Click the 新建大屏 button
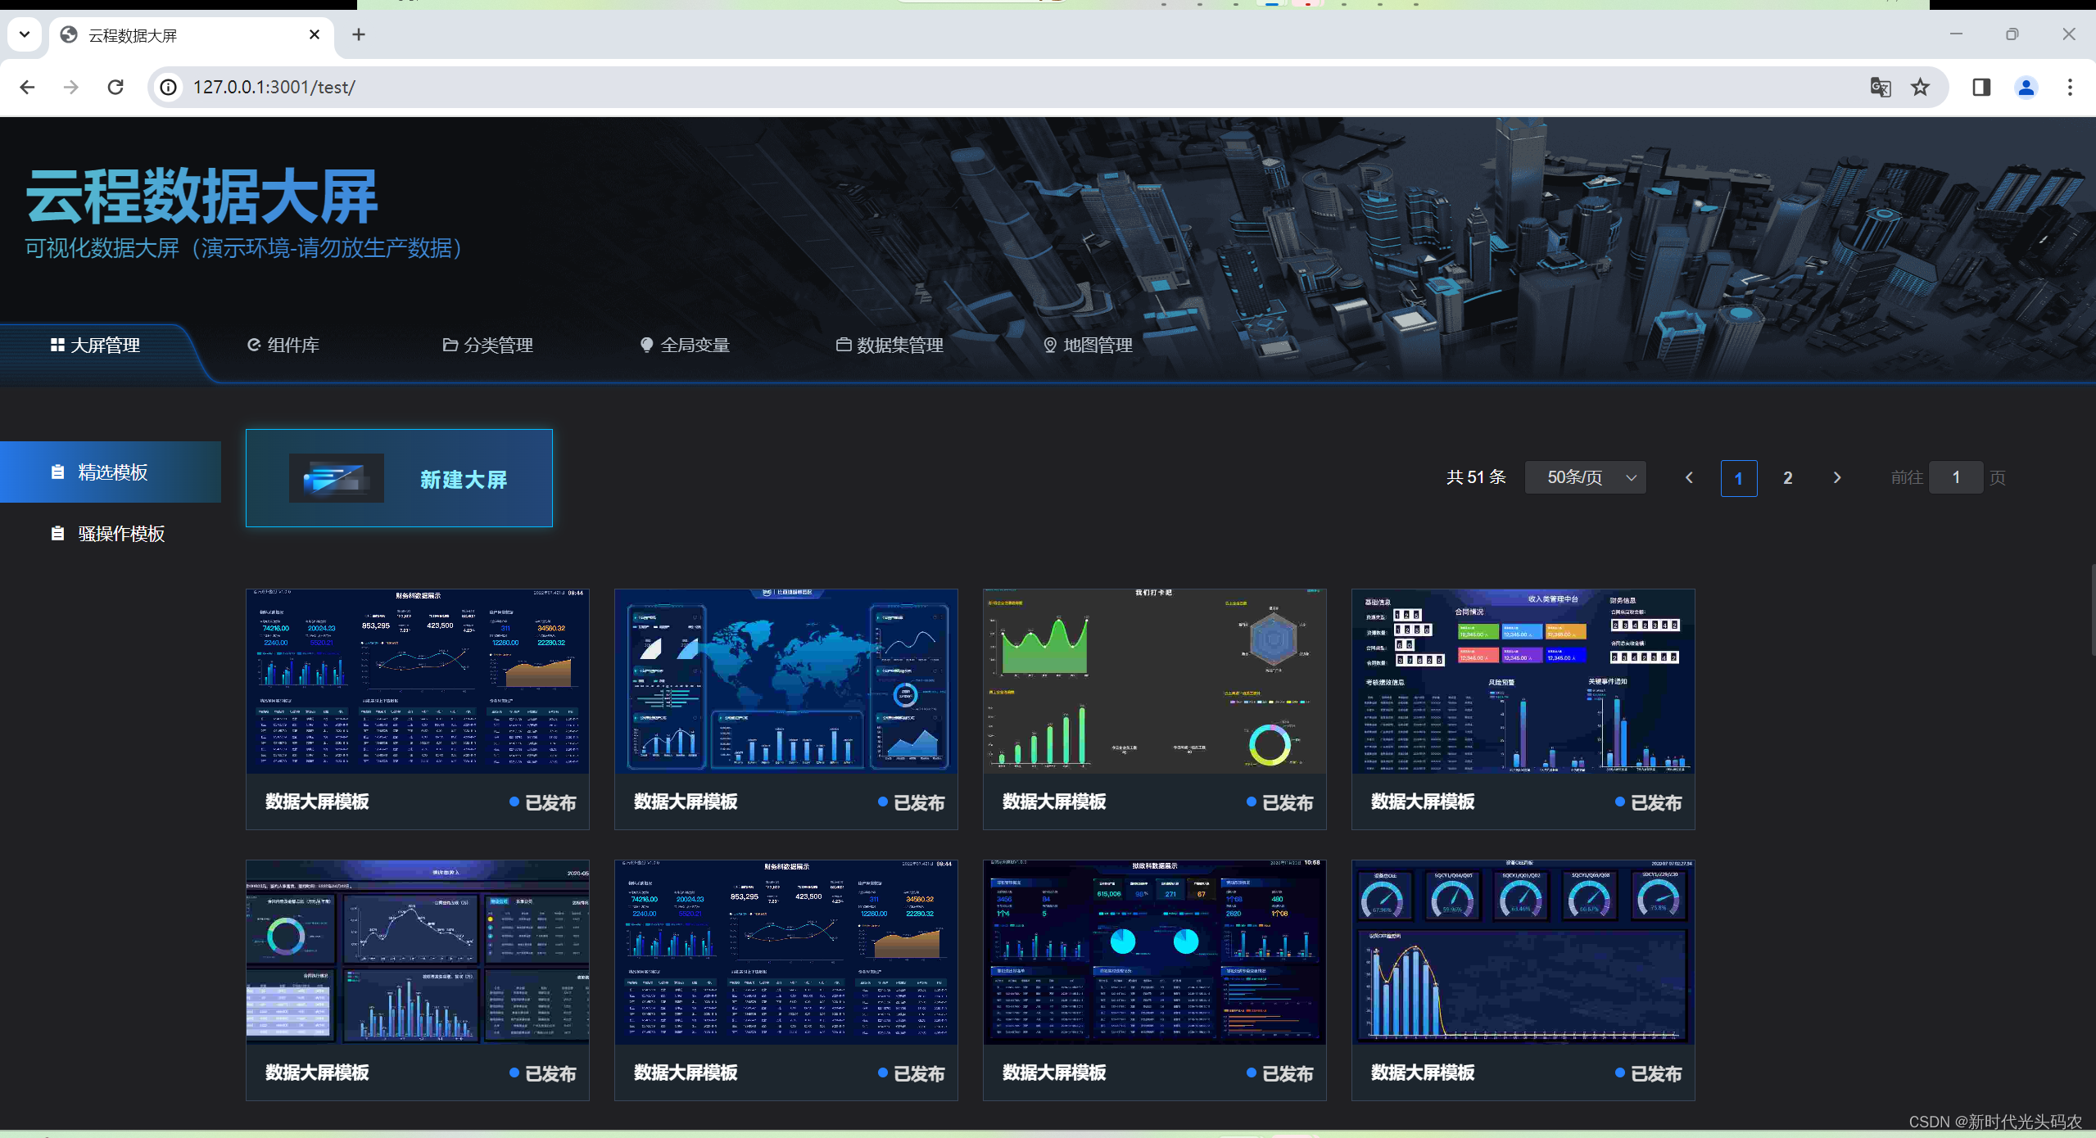This screenshot has width=2096, height=1138. tap(399, 478)
